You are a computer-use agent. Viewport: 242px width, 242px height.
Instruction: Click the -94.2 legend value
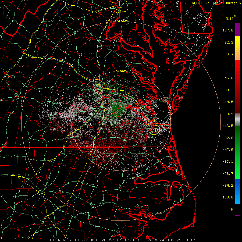click(228, 186)
